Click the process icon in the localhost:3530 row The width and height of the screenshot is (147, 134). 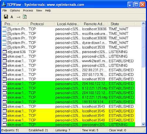pos(4,47)
